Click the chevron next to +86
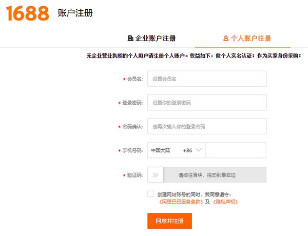The height and width of the screenshot is (236, 308). click(x=199, y=150)
